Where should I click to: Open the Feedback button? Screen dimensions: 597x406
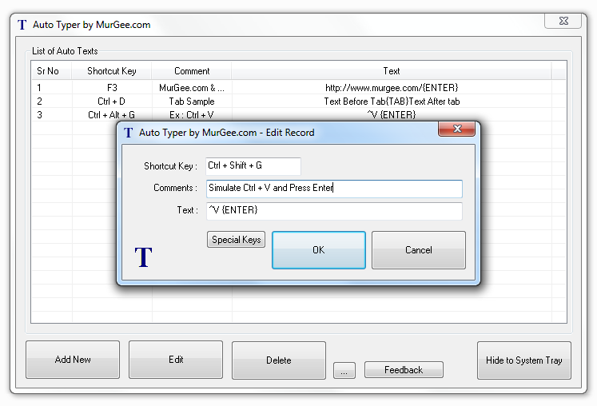[404, 370]
